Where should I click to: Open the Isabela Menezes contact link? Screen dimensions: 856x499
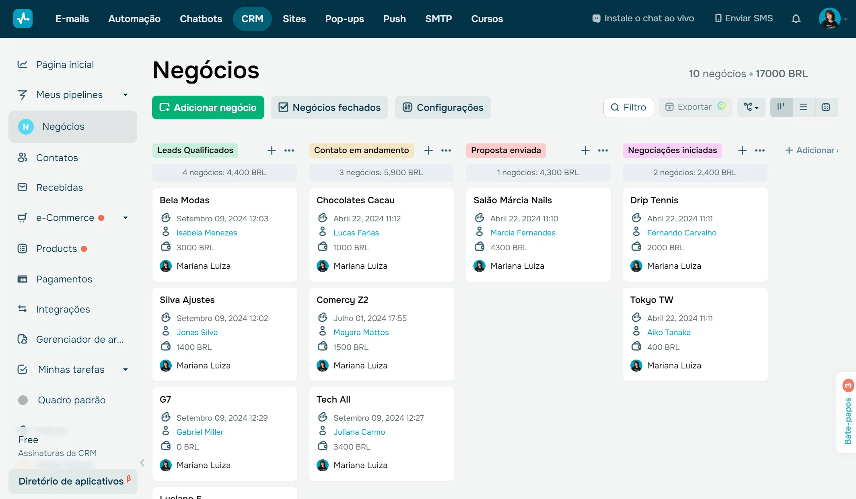click(206, 232)
